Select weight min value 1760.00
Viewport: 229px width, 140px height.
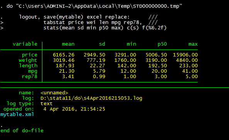125,60
